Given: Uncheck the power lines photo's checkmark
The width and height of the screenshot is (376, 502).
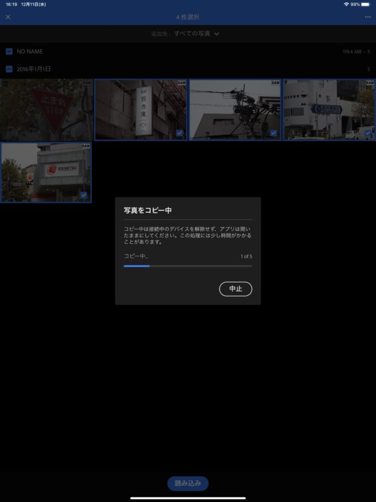Looking at the screenshot, I should tap(273, 133).
